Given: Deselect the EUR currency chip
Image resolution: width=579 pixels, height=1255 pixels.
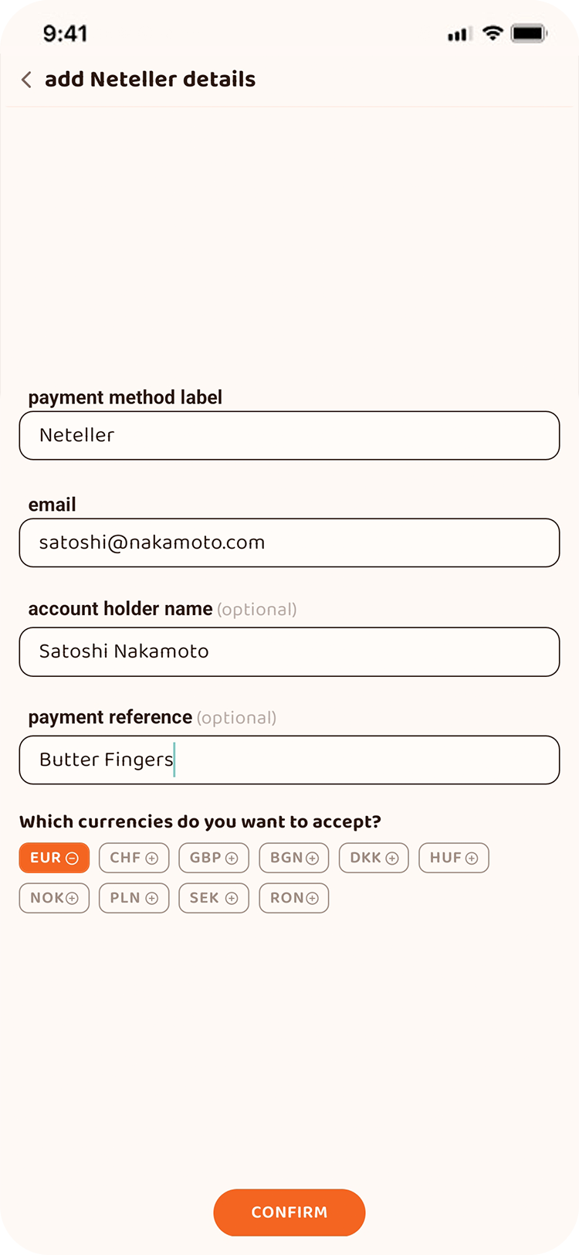Looking at the screenshot, I should click(x=54, y=858).
